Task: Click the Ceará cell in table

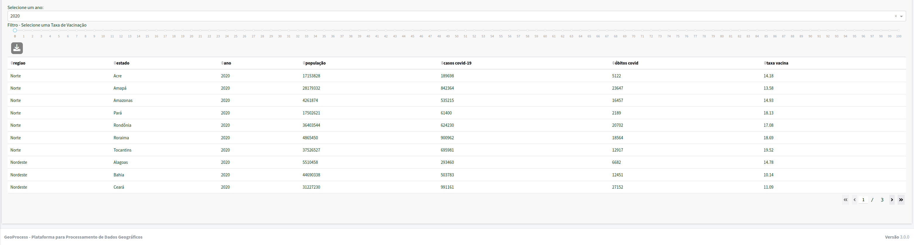Action: [119, 187]
